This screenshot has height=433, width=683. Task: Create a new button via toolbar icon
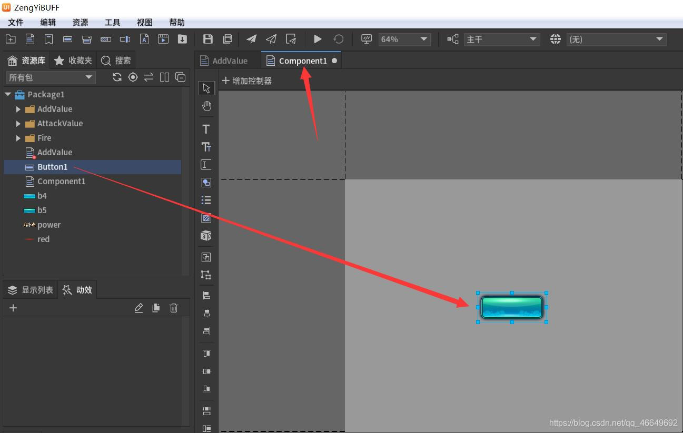67,39
